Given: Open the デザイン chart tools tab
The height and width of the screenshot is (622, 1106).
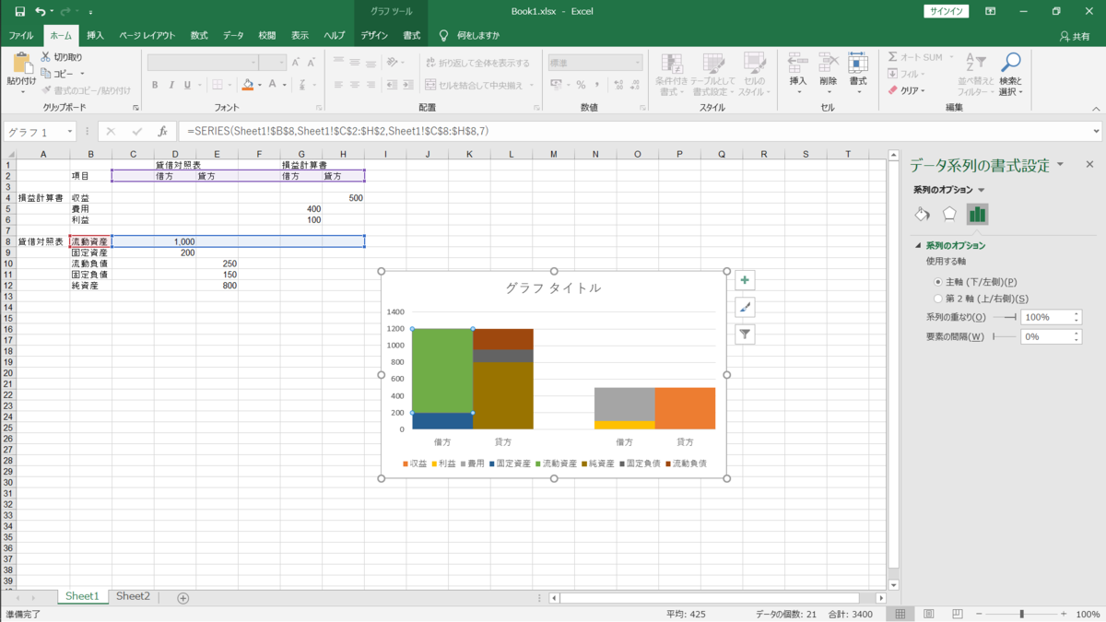Looking at the screenshot, I should (373, 36).
